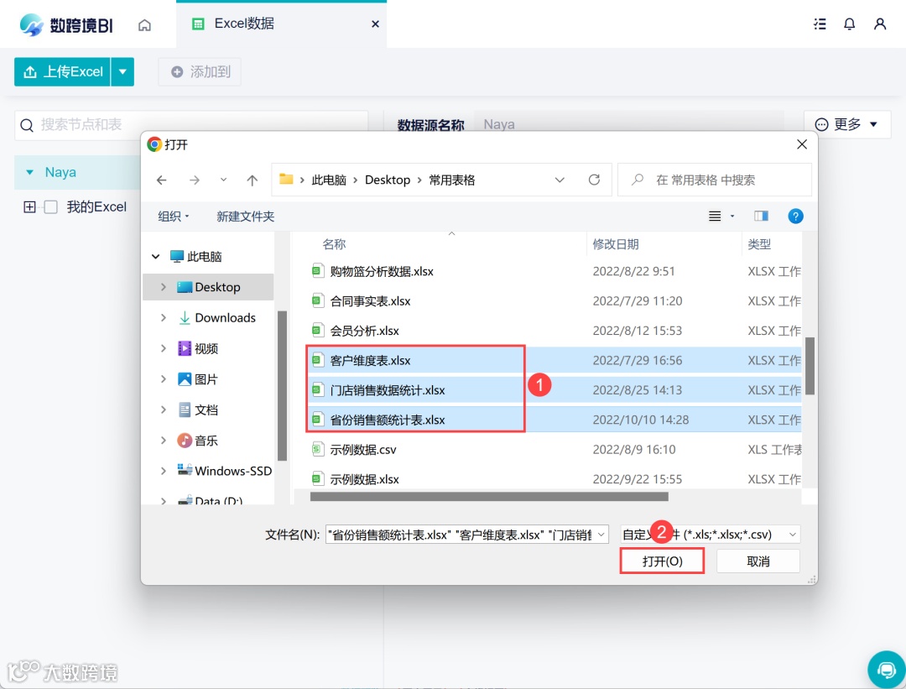Screen dimensions: 906x689
Task: Click 新建文件夹 to create a folder
Action: (x=245, y=216)
